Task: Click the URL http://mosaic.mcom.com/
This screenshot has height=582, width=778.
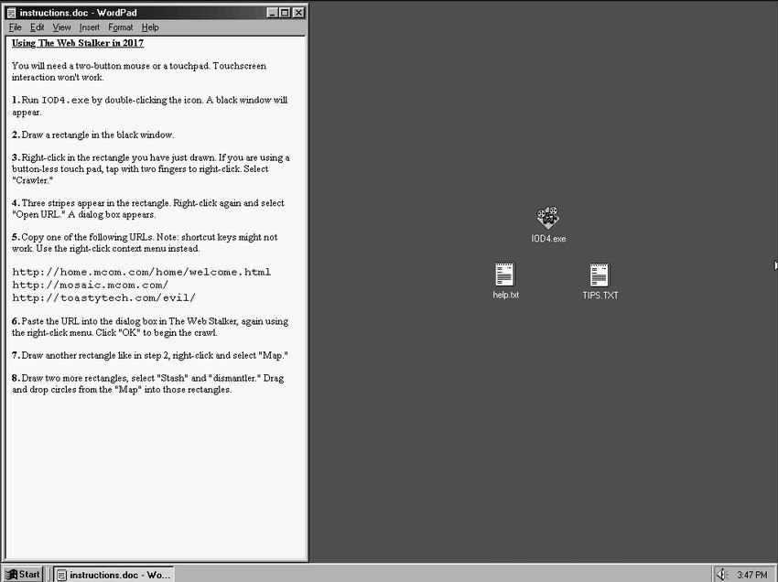Action: (x=90, y=285)
